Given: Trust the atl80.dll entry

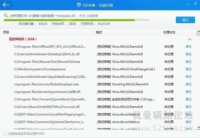Looking at the screenshot, I should click(188, 92).
